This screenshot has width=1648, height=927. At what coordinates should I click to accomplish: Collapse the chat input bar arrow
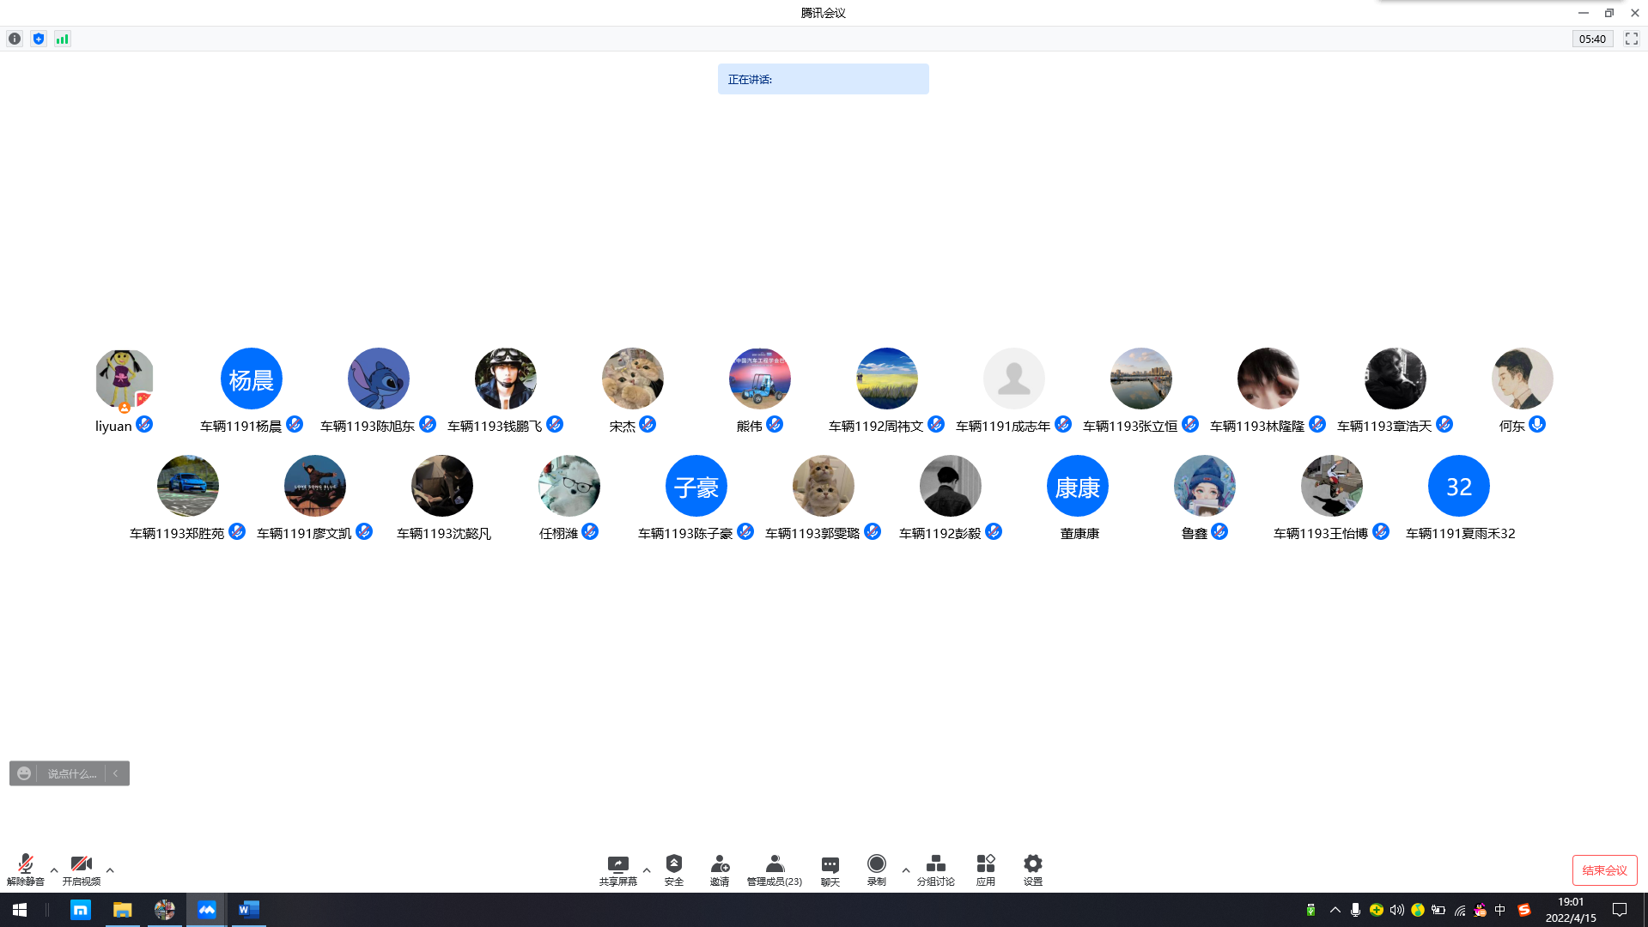point(116,773)
